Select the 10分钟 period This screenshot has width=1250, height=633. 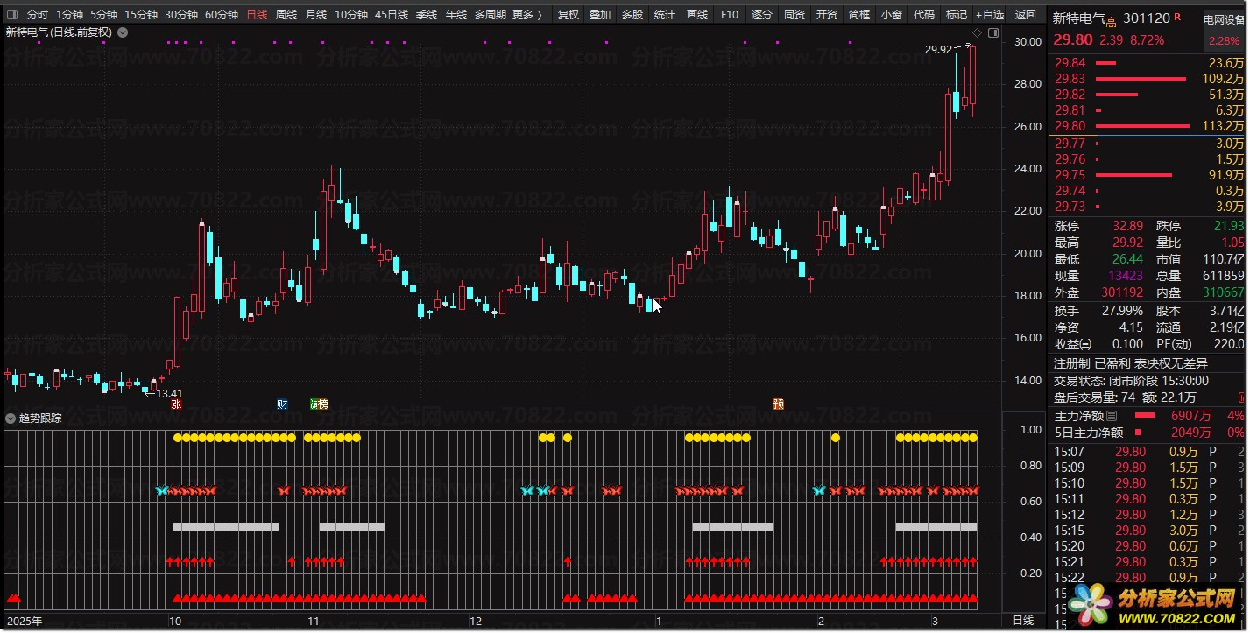[351, 15]
